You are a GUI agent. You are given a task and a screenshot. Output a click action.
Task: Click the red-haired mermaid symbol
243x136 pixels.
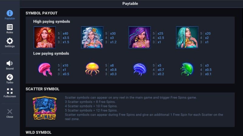(45, 37)
